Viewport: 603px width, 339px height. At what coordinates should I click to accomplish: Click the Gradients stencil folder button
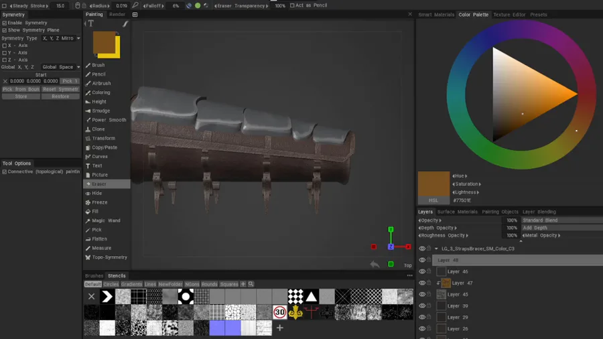(131, 284)
